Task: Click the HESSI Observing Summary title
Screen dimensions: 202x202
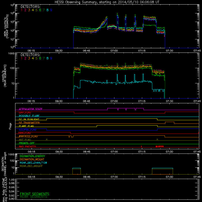Action: [107, 2]
